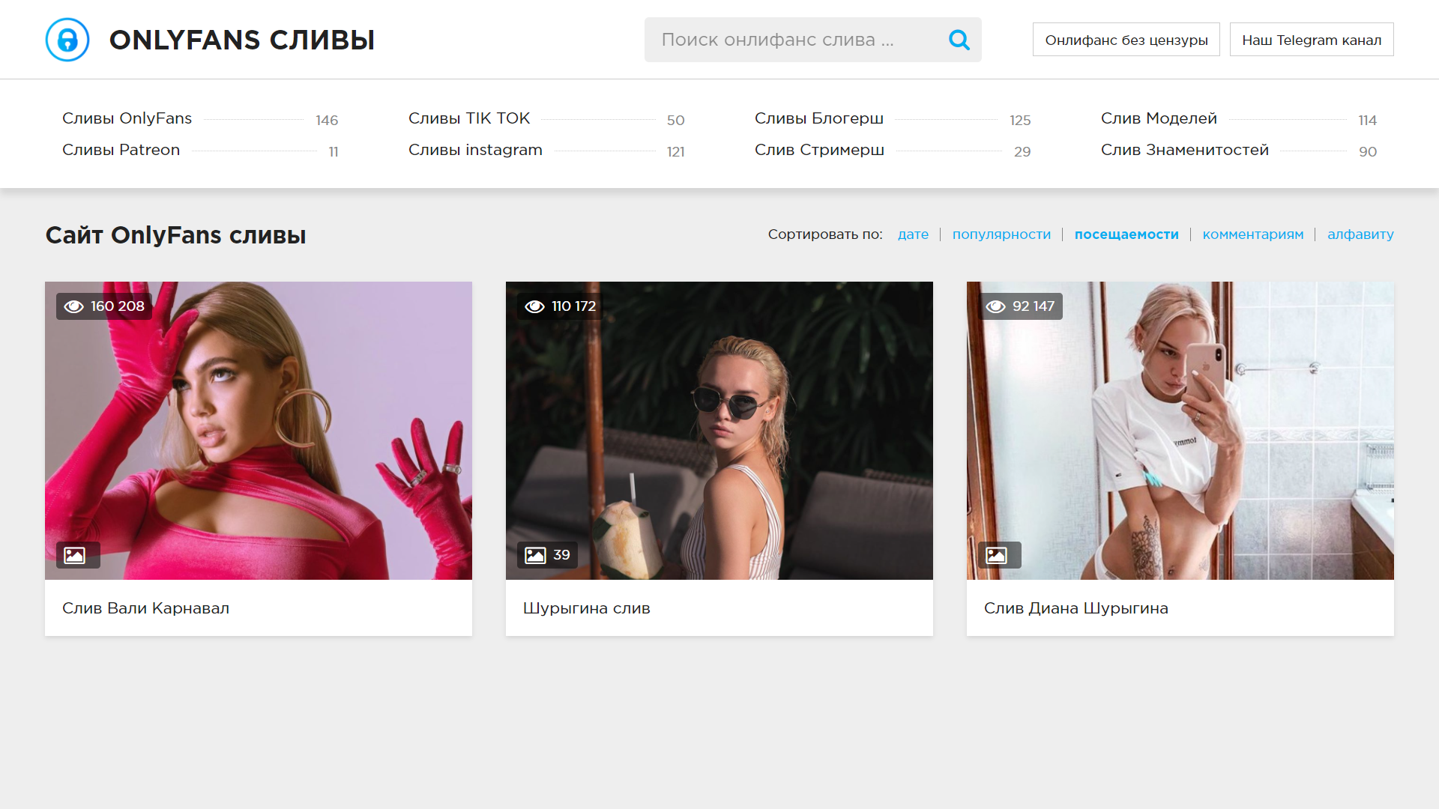This screenshot has width=1439, height=809.
Task: Open Сливы OnlyFans category
Action: 127,118
